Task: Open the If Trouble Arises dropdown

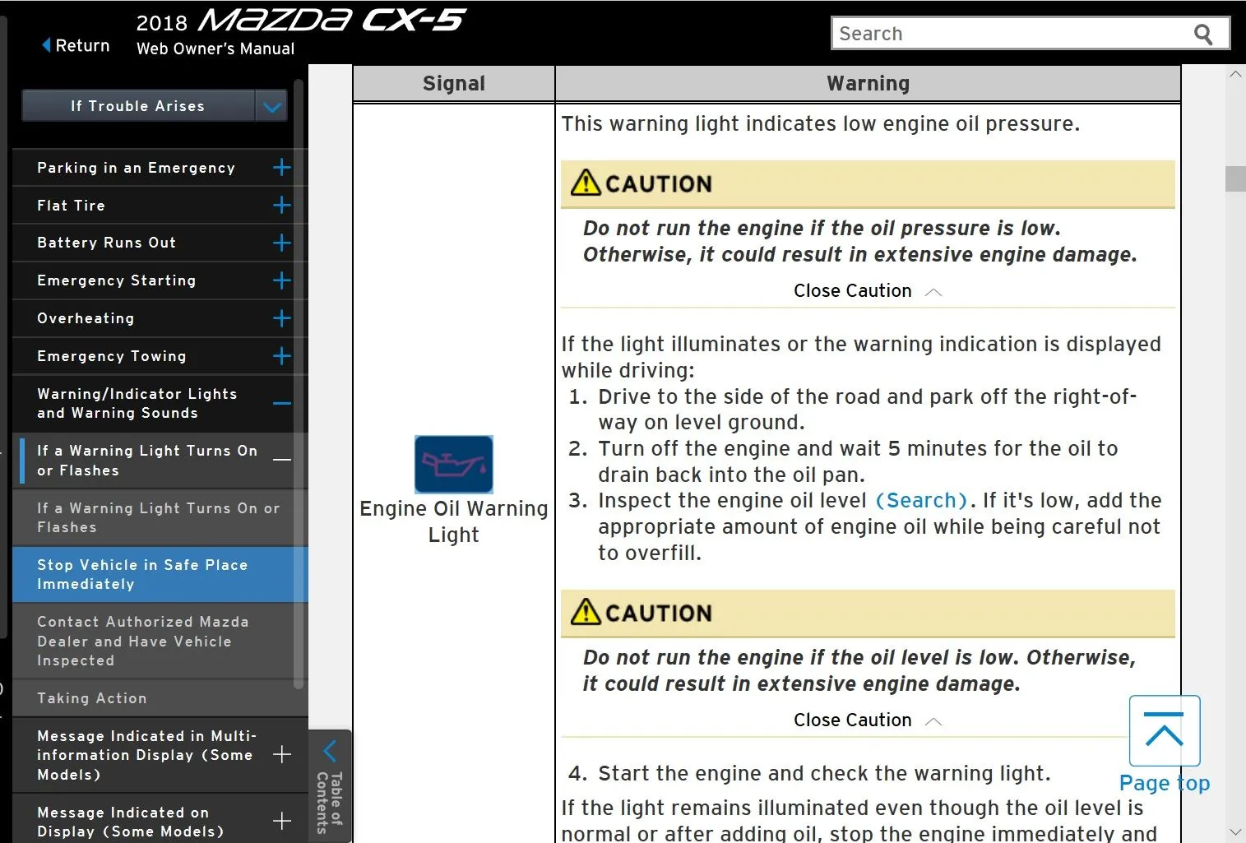Action: (272, 107)
